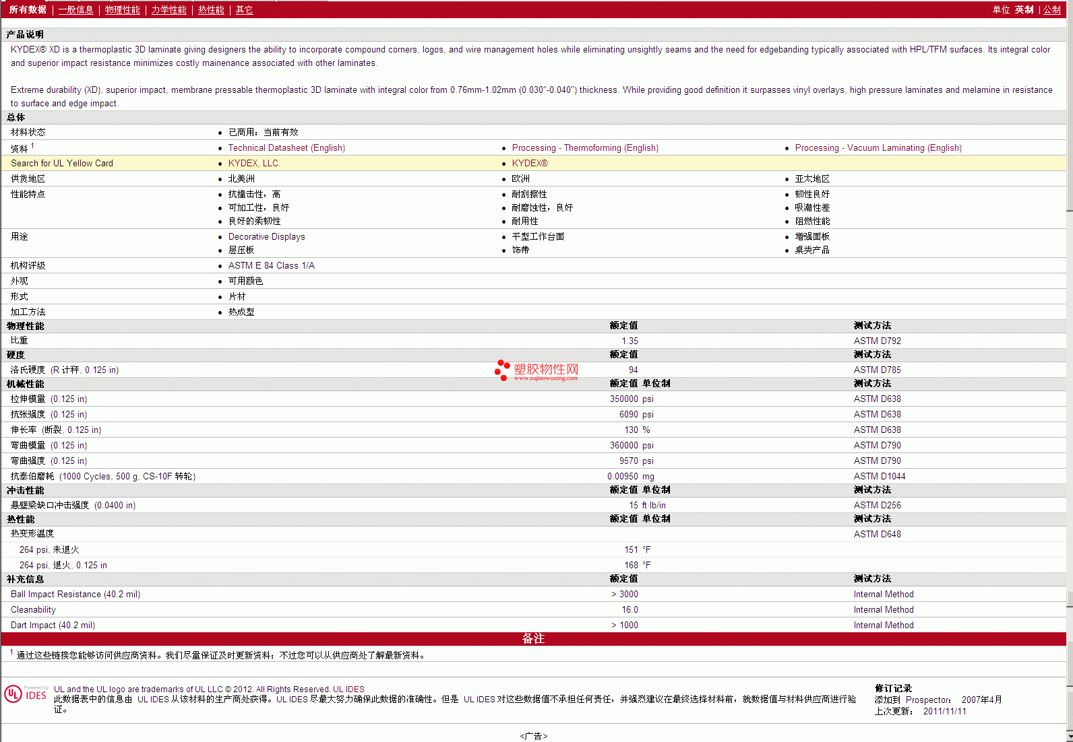1073x742 pixels.
Task: Switch units to 英制
Action: [x=1024, y=10]
